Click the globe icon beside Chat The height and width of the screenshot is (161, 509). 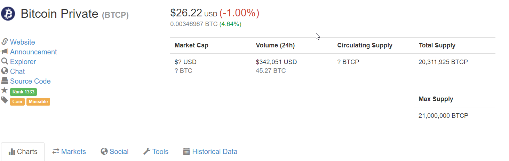click(5, 71)
